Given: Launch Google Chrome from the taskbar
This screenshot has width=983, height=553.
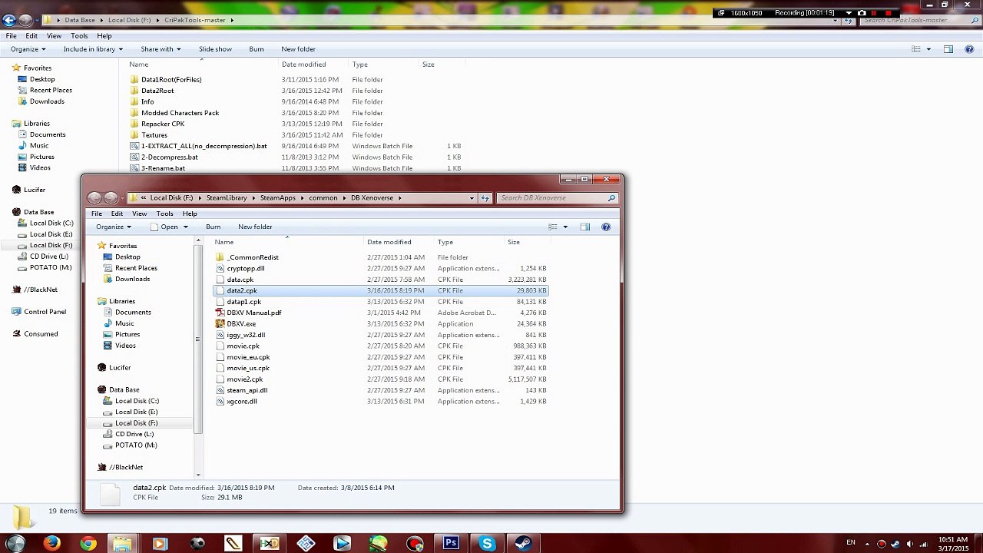Looking at the screenshot, I should (x=88, y=544).
